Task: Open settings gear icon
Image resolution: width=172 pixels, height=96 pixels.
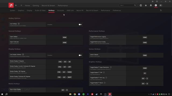Action: pos(156,5)
